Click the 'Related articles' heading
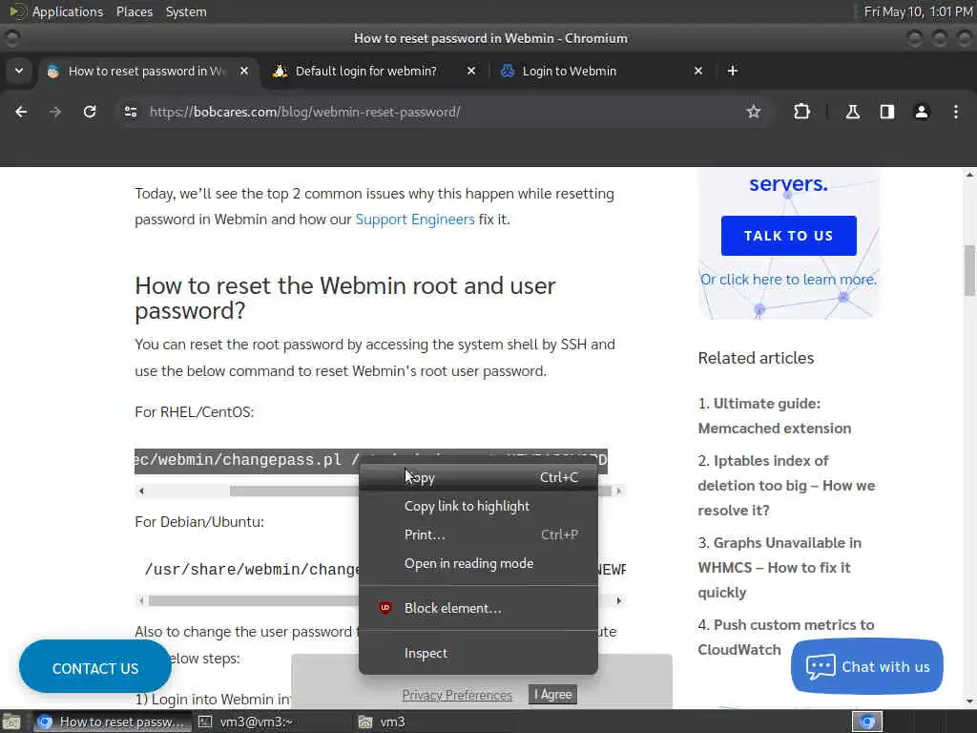 pos(756,358)
